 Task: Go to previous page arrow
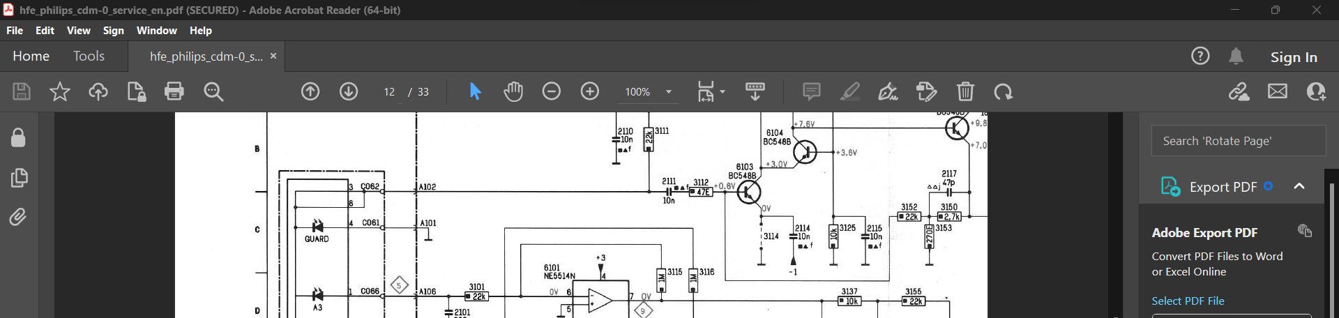click(x=310, y=91)
